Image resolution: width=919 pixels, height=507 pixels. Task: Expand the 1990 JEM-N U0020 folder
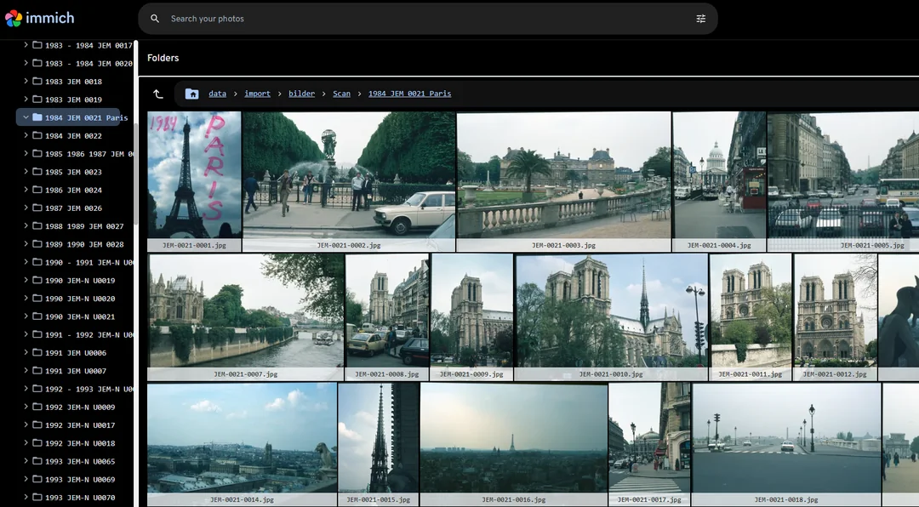coord(26,299)
